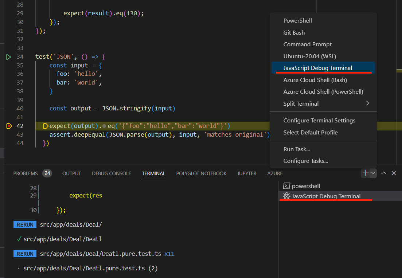Screen dimensions: 402x278
Task: Click the yellow test marker on line 42
Action: tap(46, 126)
